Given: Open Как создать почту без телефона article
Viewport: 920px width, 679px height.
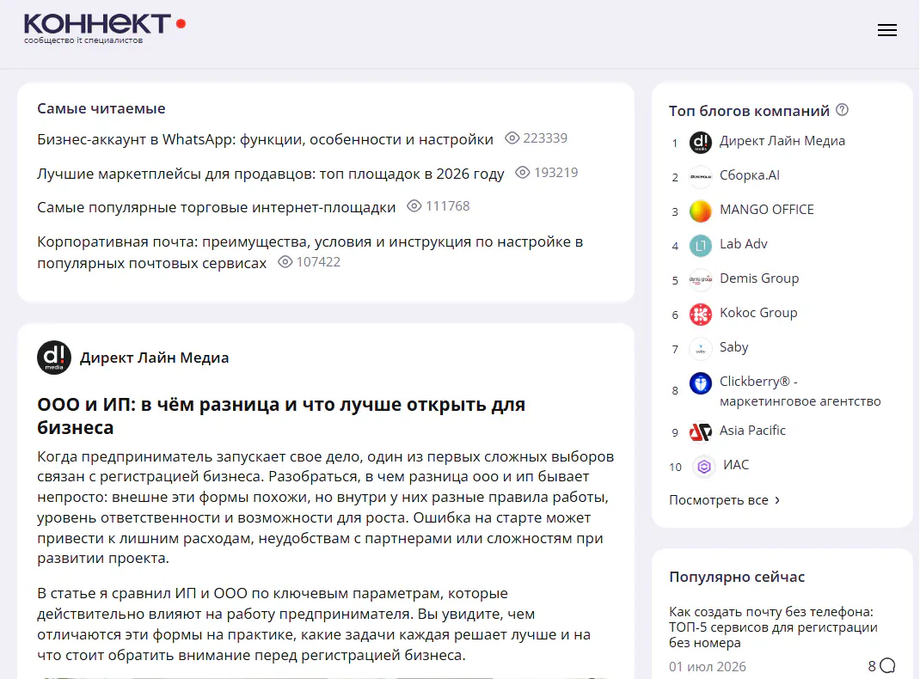Looking at the screenshot, I should click(x=773, y=627).
